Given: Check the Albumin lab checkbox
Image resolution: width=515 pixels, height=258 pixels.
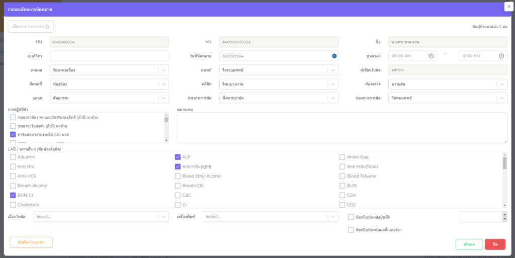Looking at the screenshot, I should [x=13, y=157].
